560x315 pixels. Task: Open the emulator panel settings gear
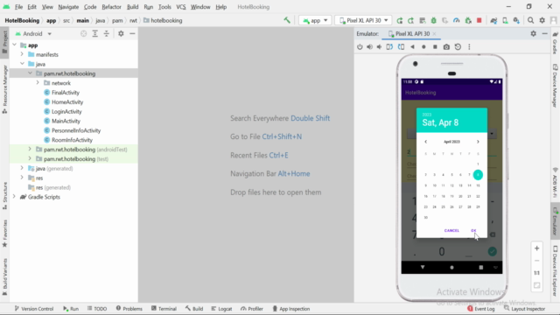click(x=533, y=33)
